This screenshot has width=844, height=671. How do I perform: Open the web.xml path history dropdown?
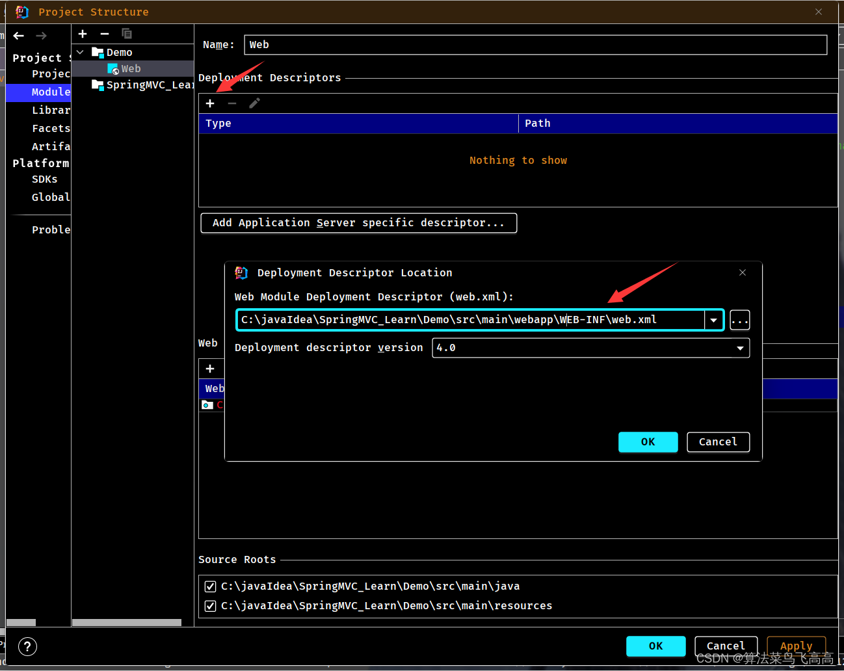coord(714,320)
